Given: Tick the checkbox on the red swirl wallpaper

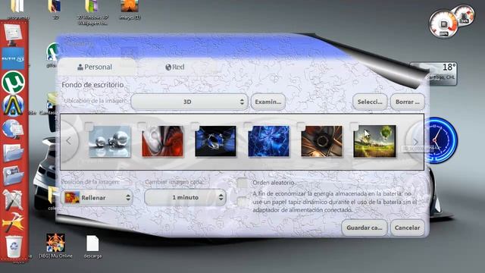Looking at the screenshot, I should pos(142,127).
